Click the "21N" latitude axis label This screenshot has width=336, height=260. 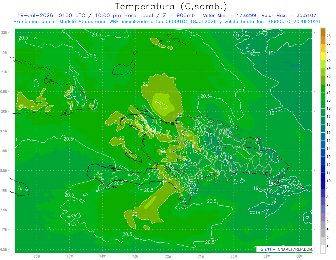coord(4,72)
